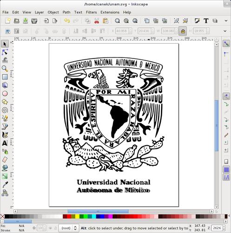Image resolution: width=231 pixels, height=233 pixels.
Task: Select the Spray tool
Action: click(x=5, y=152)
